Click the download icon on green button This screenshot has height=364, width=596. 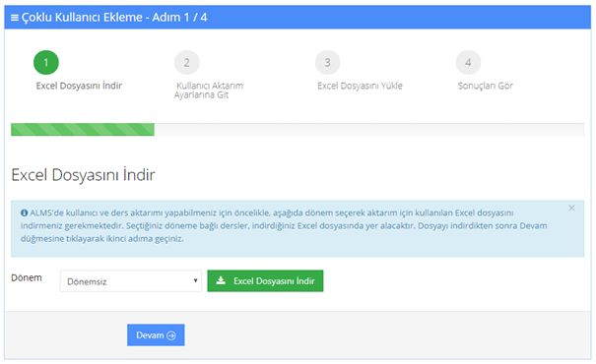click(221, 280)
